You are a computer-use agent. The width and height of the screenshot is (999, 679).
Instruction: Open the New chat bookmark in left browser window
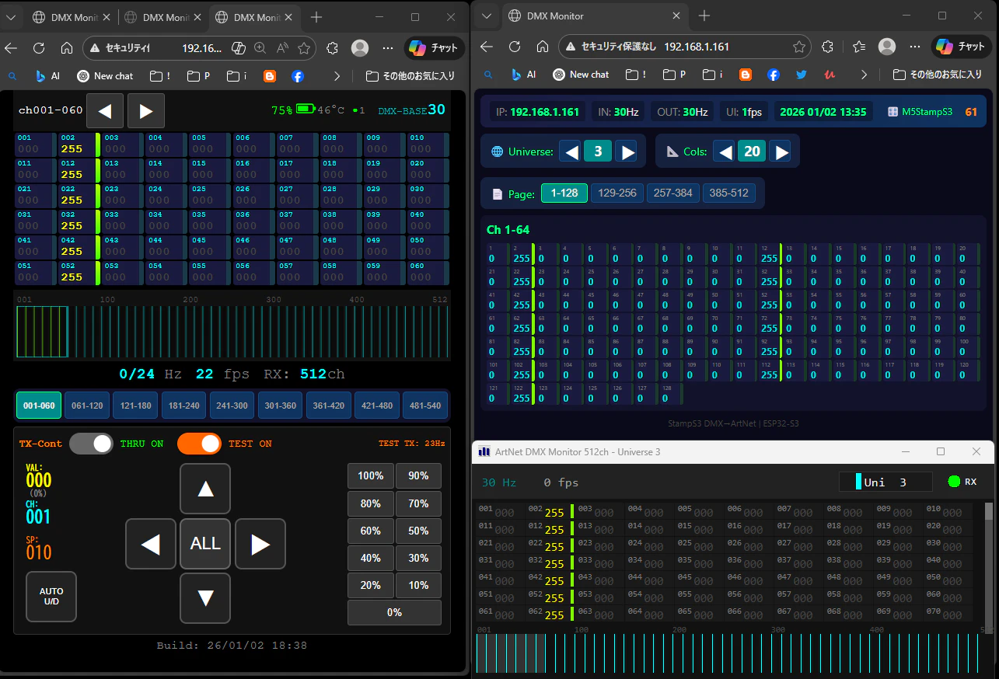(106, 76)
